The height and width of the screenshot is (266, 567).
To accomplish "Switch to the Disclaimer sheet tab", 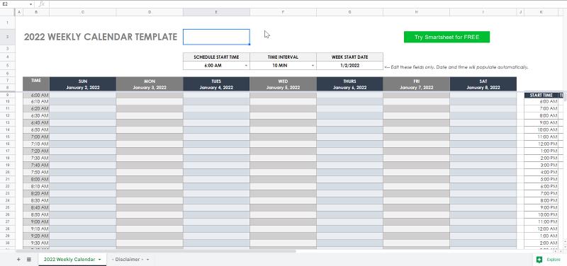I will tap(128, 260).
